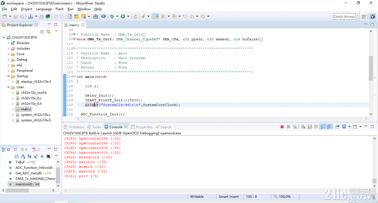Collapse the User folder node
Screen dimensions: 378x203
pos(8,87)
